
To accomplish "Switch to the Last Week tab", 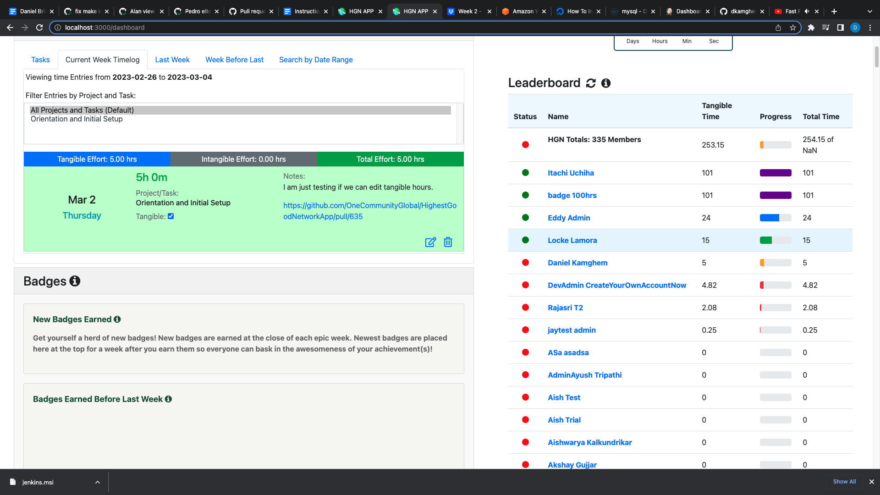I will coord(172,60).
